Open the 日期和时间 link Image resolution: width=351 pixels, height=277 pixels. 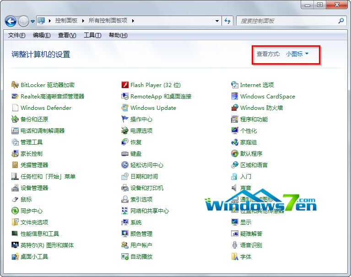[144, 176]
